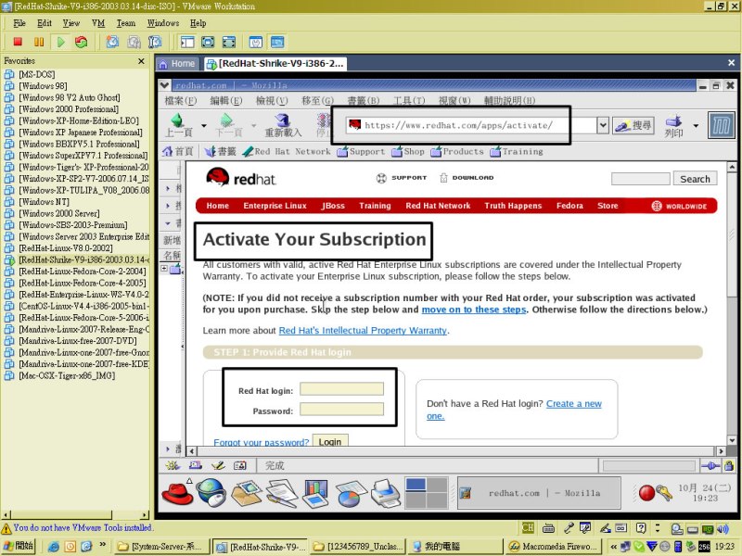Follow the 'move on to these steps' link
The image size is (742, 556).
pyautogui.click(x=474, y=310)
